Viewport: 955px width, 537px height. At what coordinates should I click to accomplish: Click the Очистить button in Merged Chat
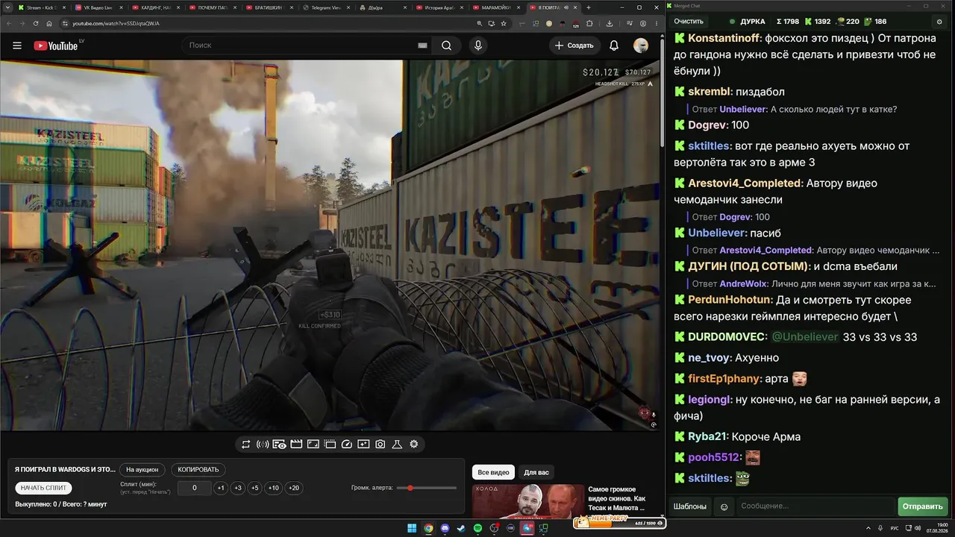pos(689,22)
